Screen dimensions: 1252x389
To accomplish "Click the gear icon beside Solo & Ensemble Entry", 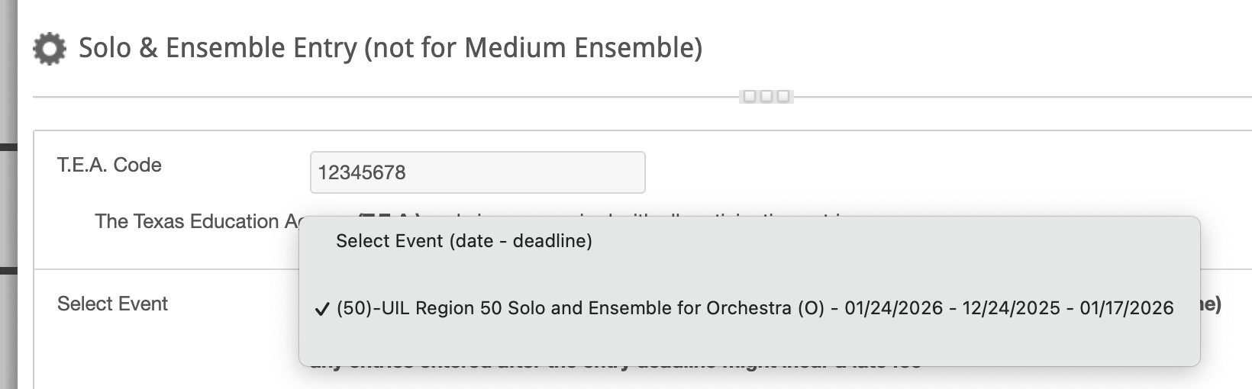I will tap(50, 48).
